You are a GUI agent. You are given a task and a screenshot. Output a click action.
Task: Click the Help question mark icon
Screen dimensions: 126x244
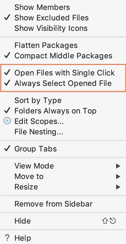[x=7, y=238]
